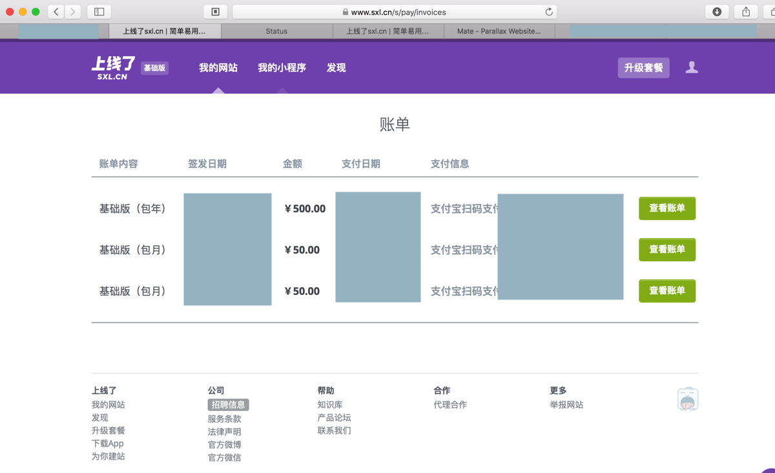Click the 账单 page heading
The image size is (775, 473).
pos(395,125)
